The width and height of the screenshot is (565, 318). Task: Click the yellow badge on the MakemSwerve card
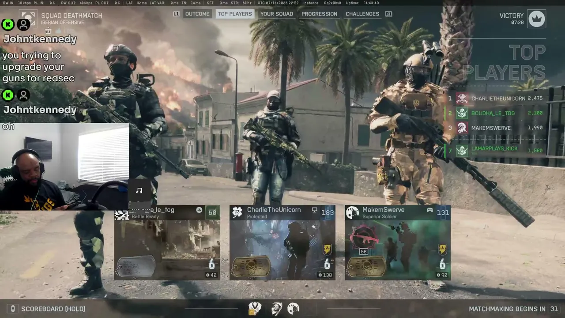point(442,250)
